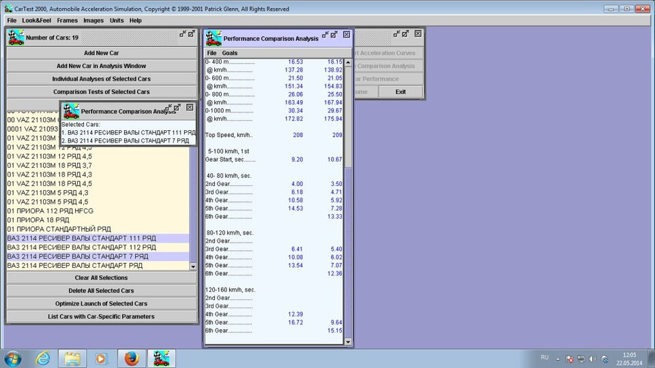
Task: Close the background panel with Exit button
Action: (418, 34)
